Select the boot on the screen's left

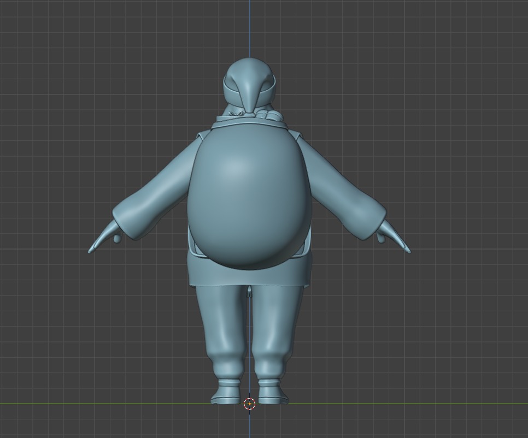[226, 392]
